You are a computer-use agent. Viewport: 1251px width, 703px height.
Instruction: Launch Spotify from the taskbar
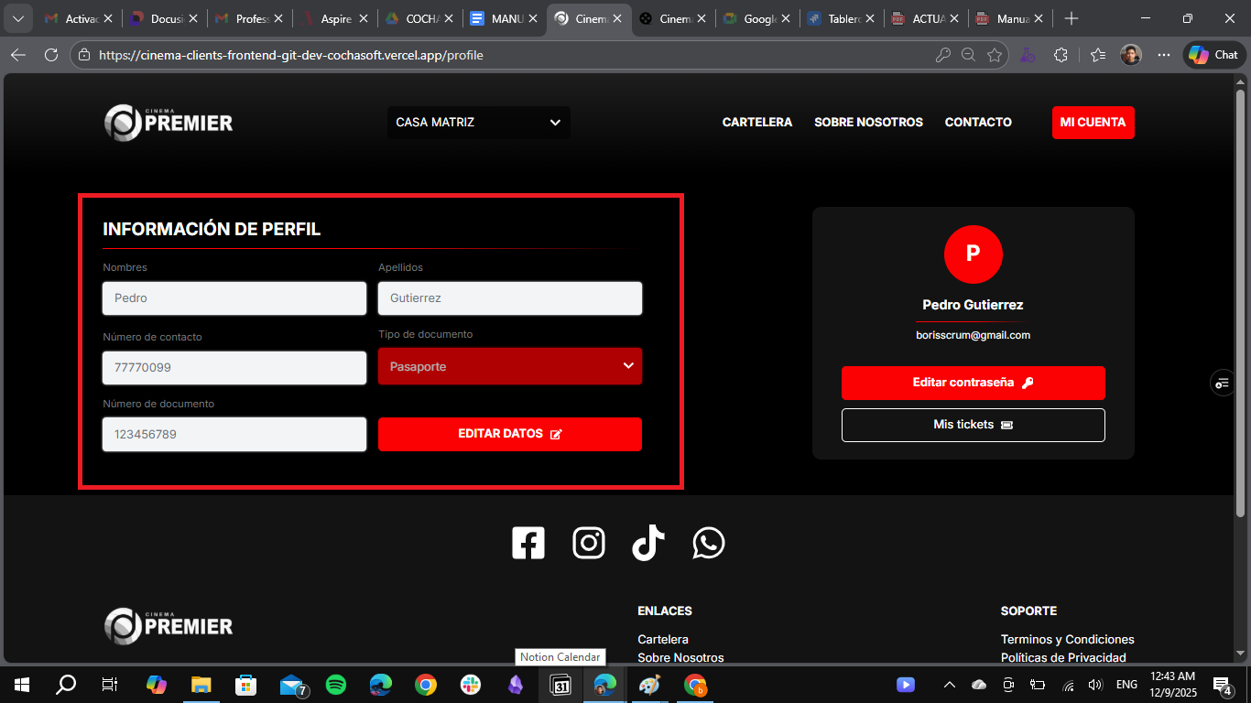[x=336, y=685]
